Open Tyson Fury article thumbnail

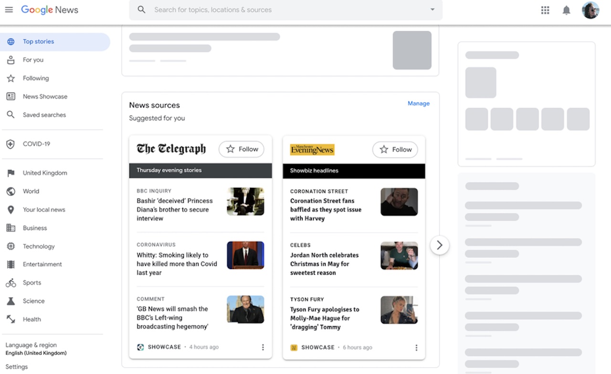click(x=399, y=310)
